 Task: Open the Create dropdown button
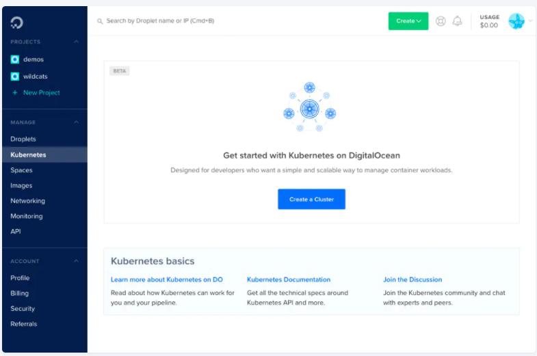tap(408, 21)
